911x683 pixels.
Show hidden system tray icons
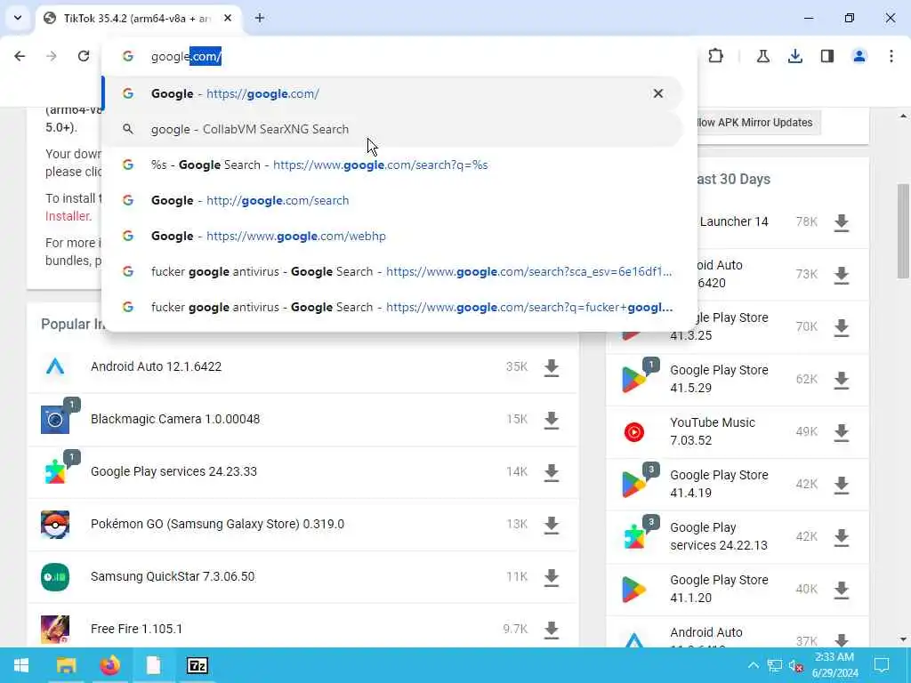(x=753, y=665)
